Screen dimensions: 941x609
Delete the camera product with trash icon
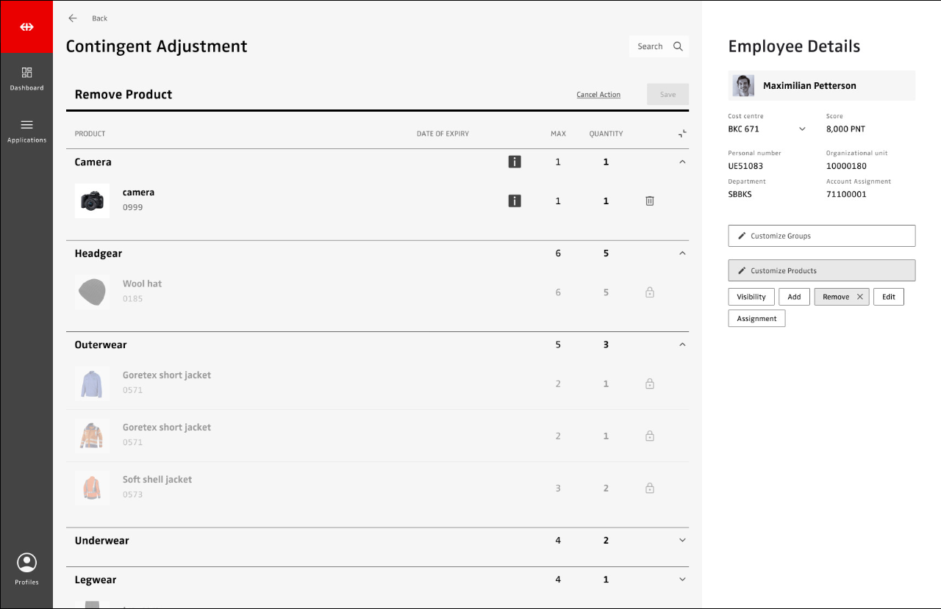(650, 201)
